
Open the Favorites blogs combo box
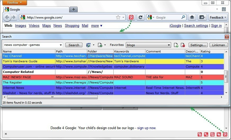(169, 45)
